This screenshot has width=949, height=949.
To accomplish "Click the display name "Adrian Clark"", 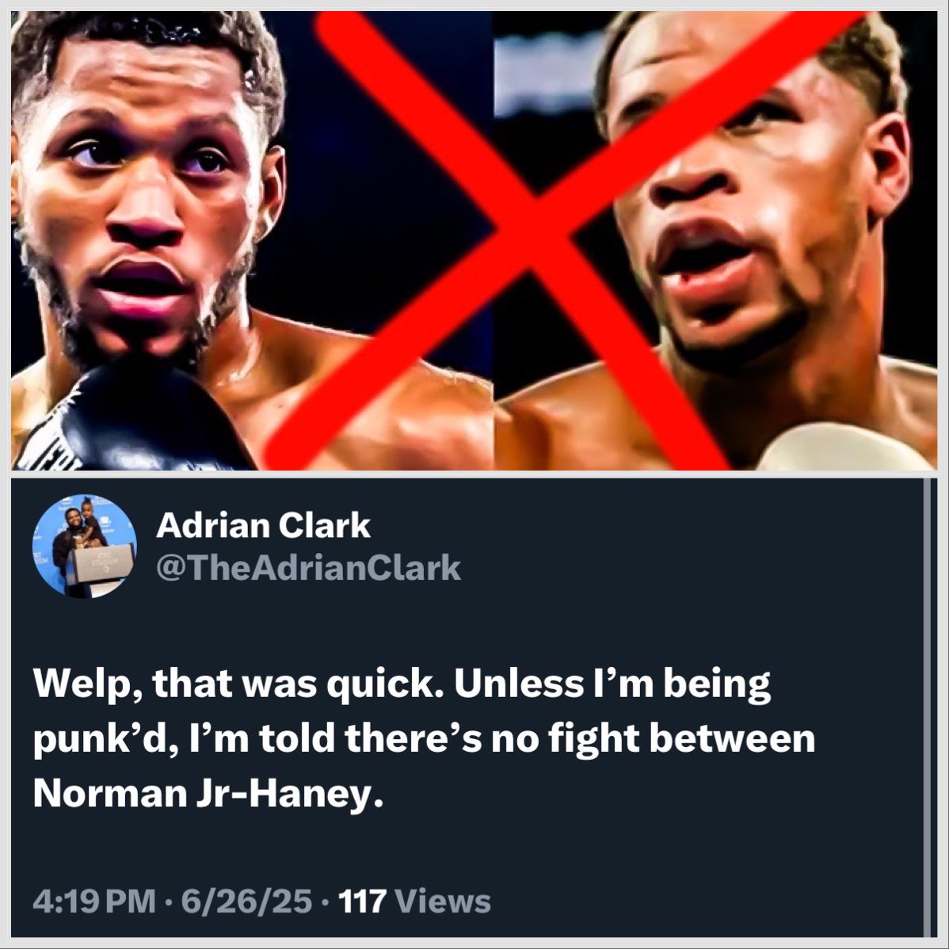I will 263,524.
